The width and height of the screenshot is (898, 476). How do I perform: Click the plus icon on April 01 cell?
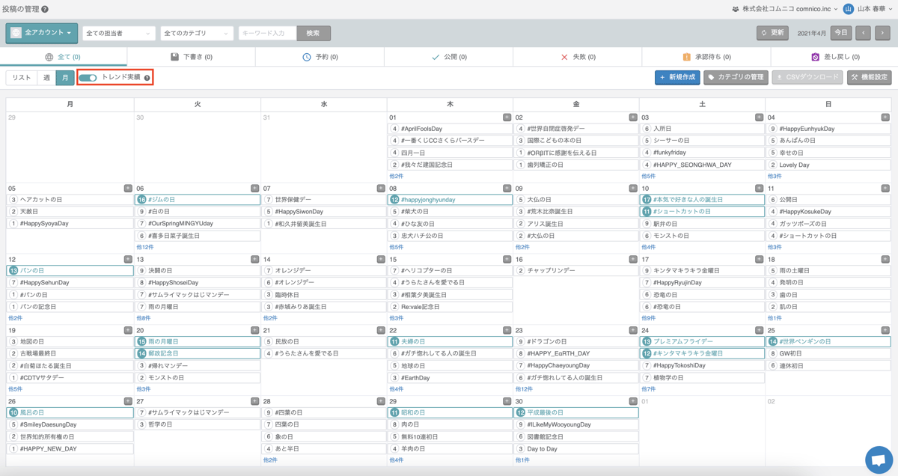507,118
